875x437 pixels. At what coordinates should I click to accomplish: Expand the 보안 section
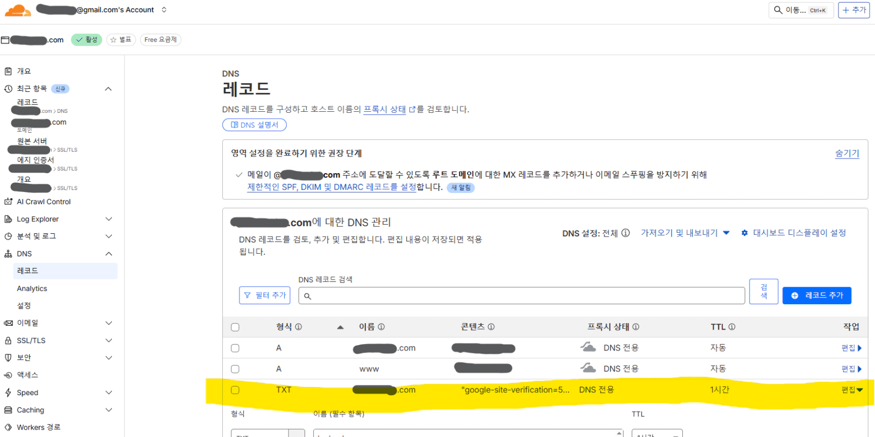pos(109,357)
